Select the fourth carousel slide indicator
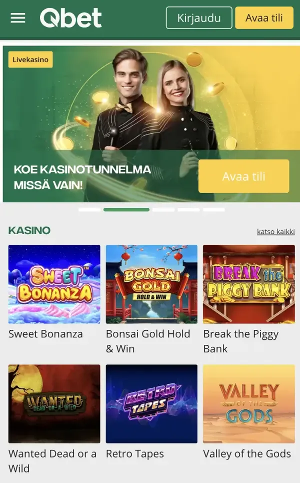The image size is (300, 483). [188, 210]
